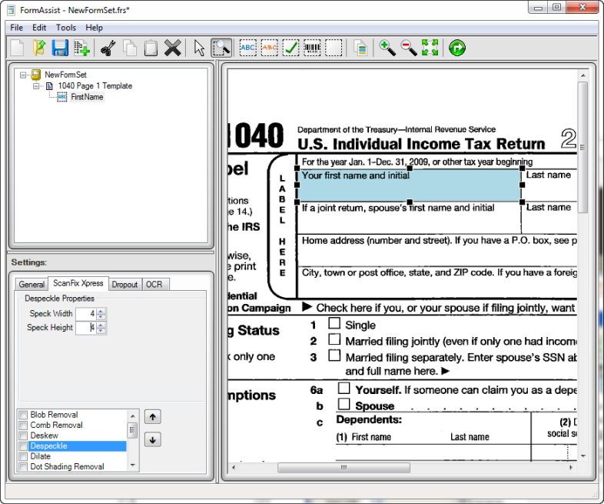Select the zoom rectangle tool
The image size is (604, 504).
221,48
